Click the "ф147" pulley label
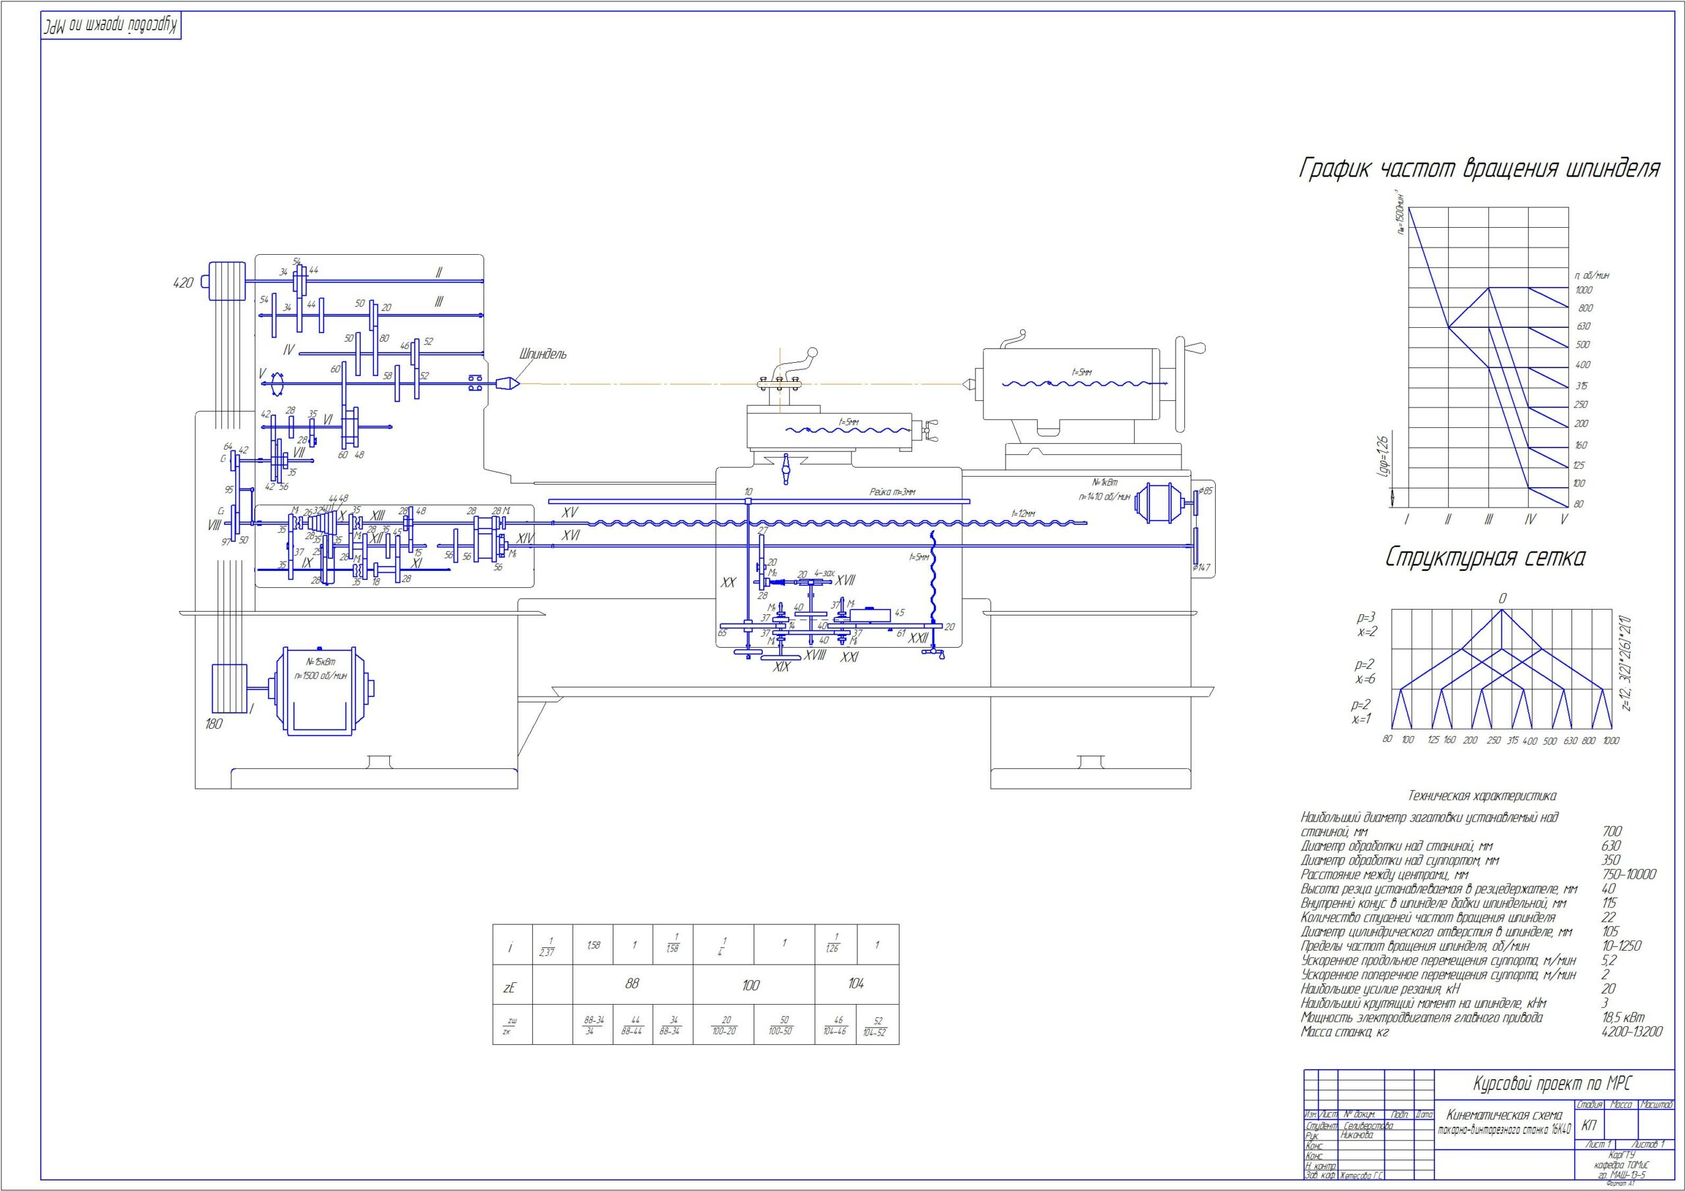Image resolution: width=1686 pixels, height=1191 pixels. click(x=1203, y=567)
